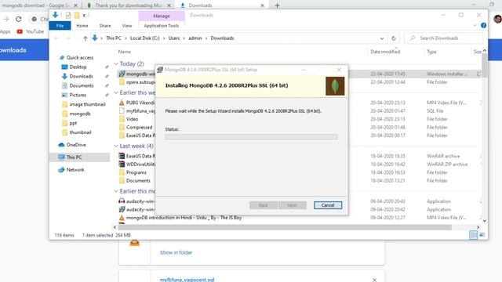Select the Video folder icon

[122, 119]
